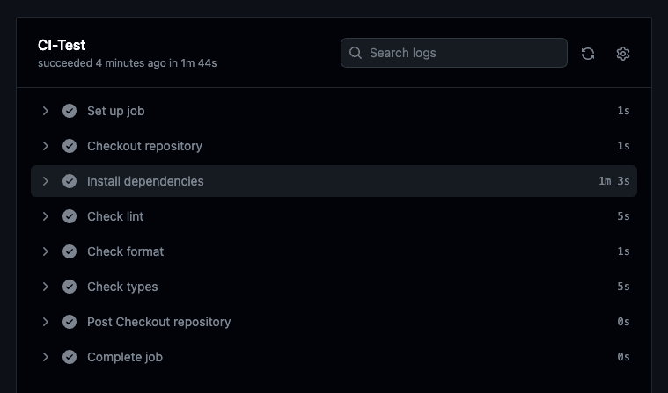This screenshot has height=393, width=668.
Task: Click the success checkmark beside Check types
Action: (70, 287)
